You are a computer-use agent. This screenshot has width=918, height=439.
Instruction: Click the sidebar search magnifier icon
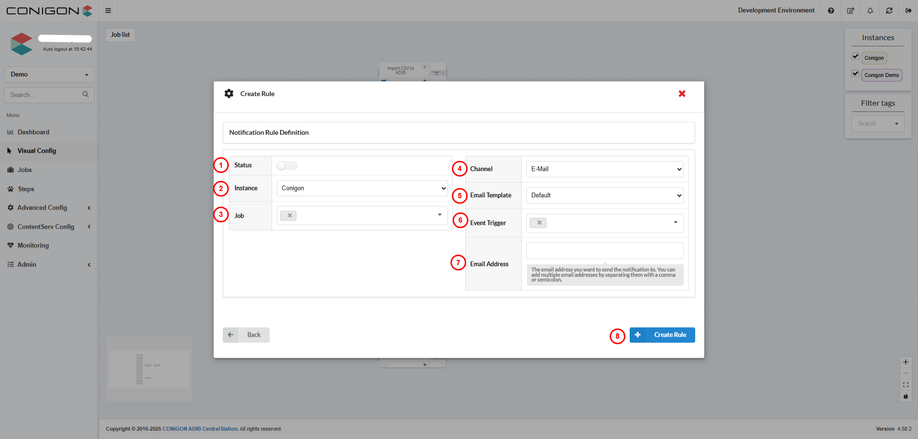tap(86, 95)
